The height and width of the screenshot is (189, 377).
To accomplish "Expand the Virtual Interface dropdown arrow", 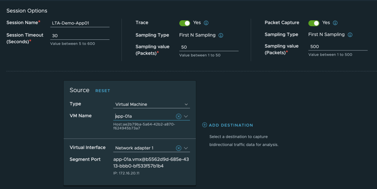I will point(186,148).
